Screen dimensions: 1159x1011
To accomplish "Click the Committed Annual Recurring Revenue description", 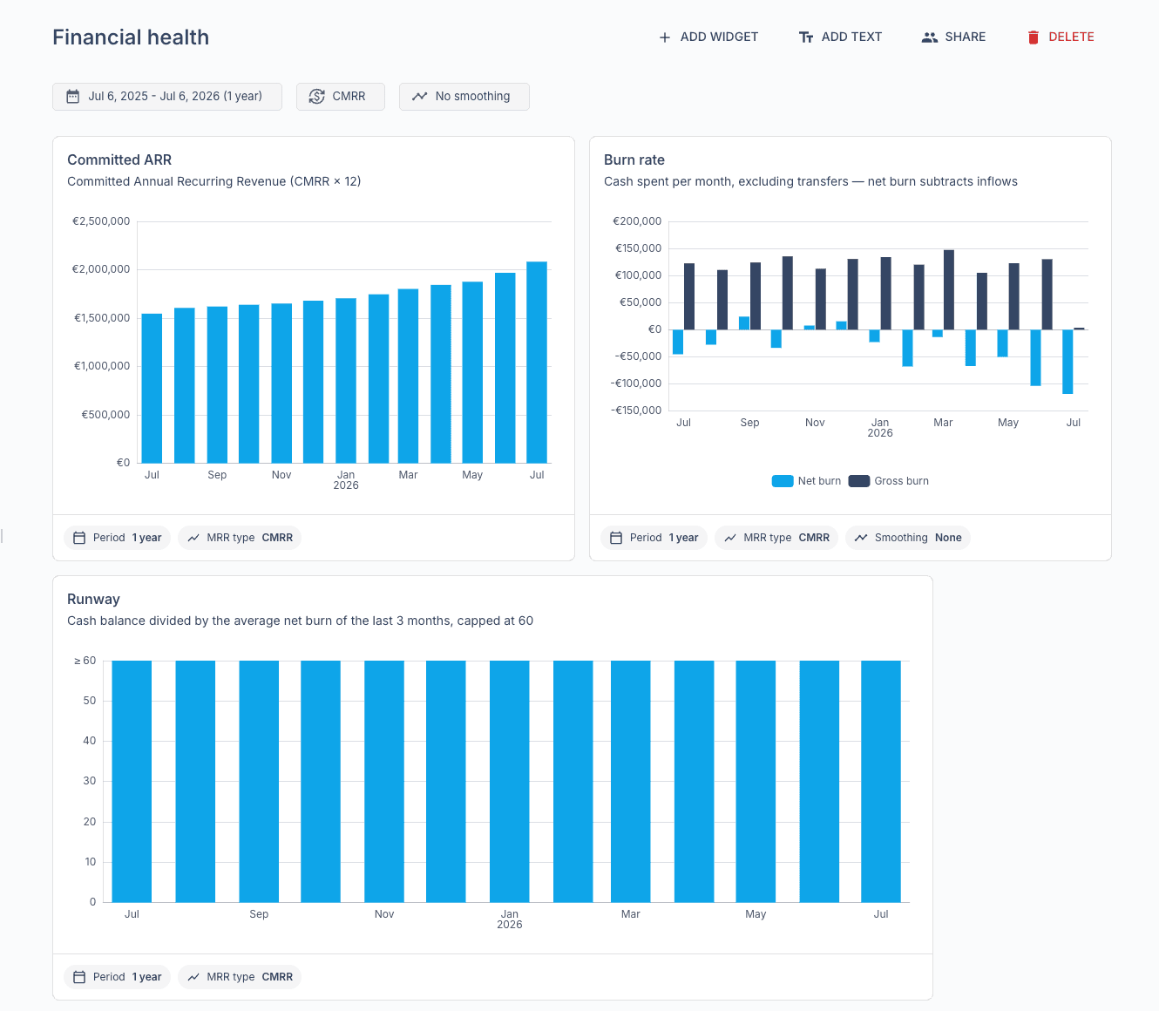I will [214, 181].
